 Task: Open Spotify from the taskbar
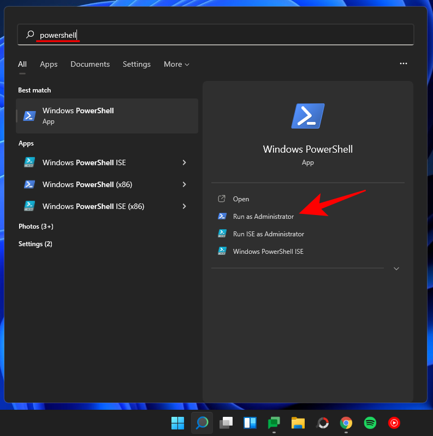tap(370, 423)
